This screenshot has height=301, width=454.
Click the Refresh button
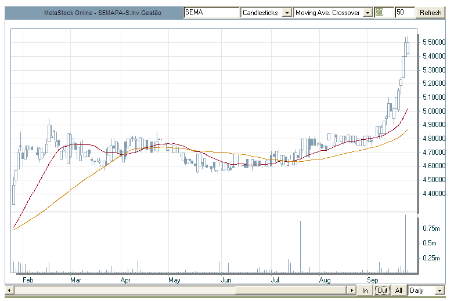coord(431,12)
